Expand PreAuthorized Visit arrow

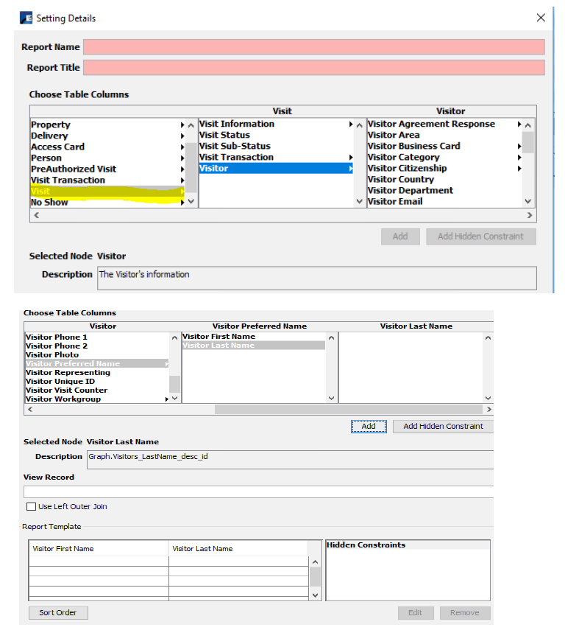(x=182, y=169)
